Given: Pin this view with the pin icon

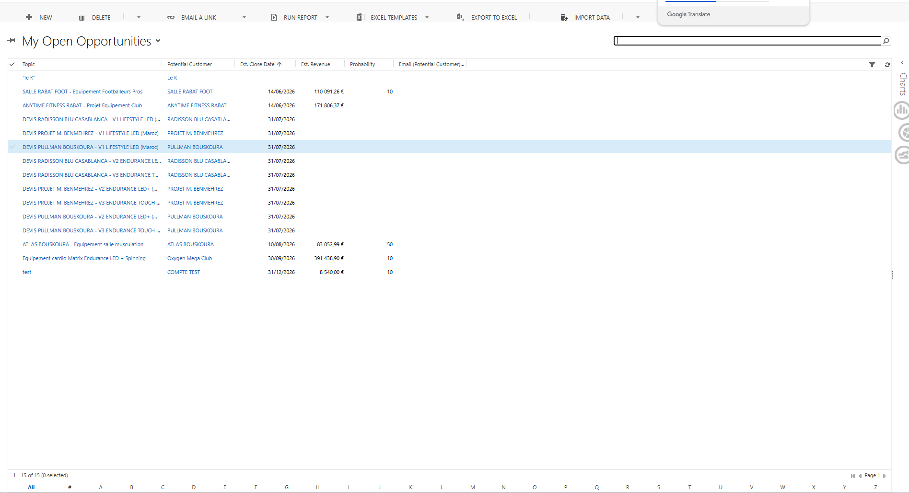Looking at the screenshot, I should [12, 41].
